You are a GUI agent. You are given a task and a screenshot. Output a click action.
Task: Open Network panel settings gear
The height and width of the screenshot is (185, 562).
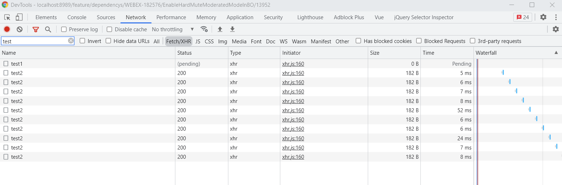556,29
